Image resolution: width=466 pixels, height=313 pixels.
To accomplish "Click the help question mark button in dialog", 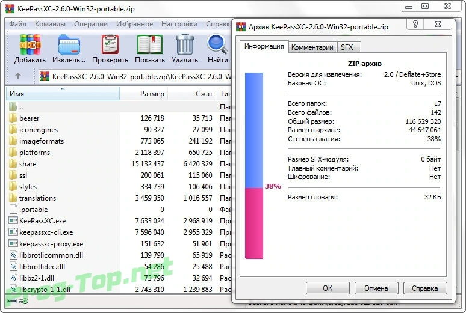I will 415,24.
